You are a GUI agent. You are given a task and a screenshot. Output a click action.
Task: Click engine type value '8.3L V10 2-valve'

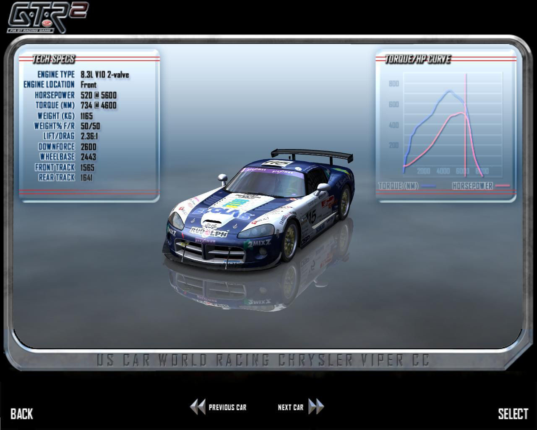tap(105, 75)
